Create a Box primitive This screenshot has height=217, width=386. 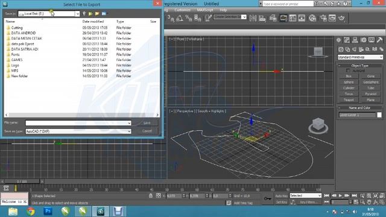pos(349,77)
